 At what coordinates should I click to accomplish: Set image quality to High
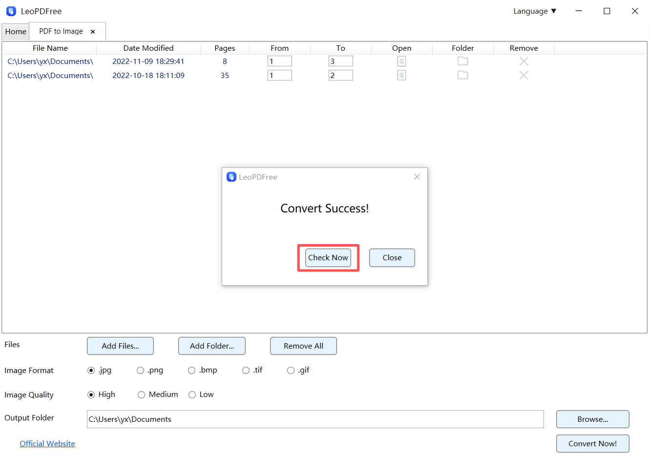(x=91, y=395)
